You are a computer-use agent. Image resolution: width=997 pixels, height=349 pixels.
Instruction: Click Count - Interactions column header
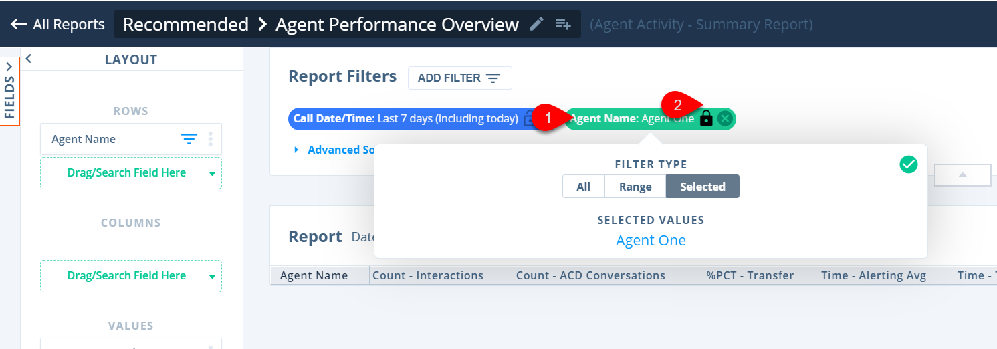[x=428, y=275]
